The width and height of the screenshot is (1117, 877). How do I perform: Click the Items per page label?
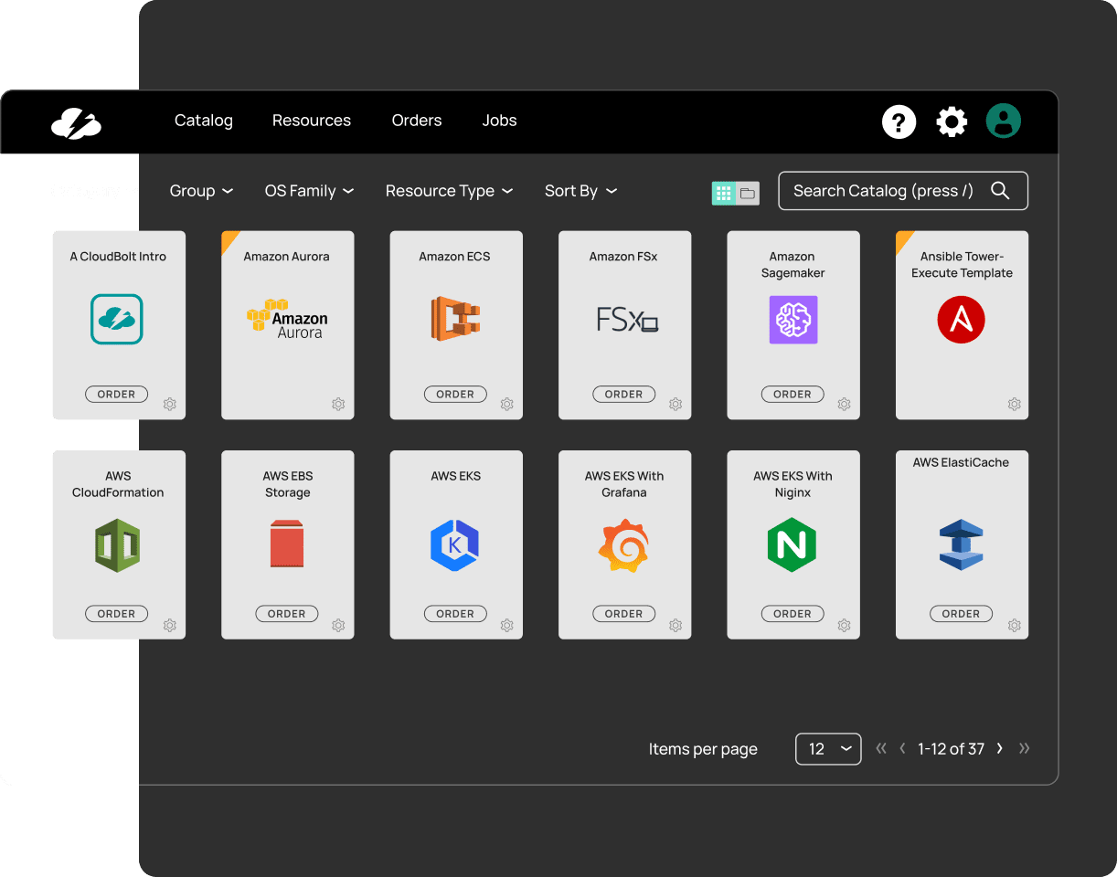point(703,749)
